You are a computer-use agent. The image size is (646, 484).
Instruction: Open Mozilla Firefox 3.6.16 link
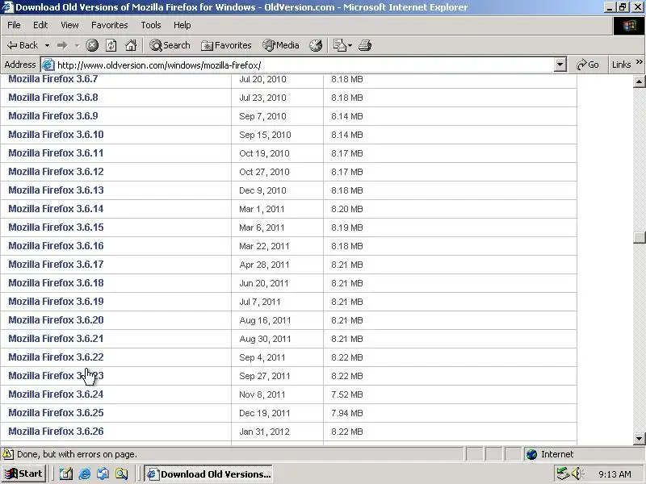(x=56, y=246)
